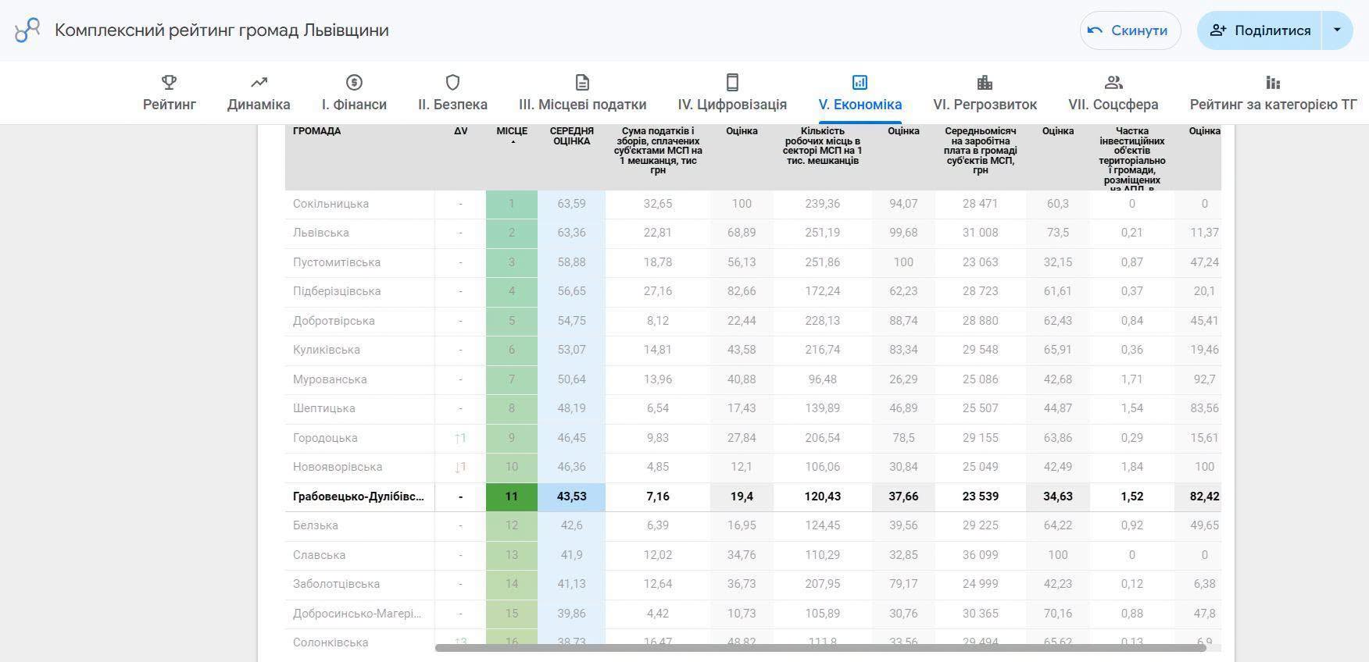Image resolution: width=1369 pixels, height=662 pixels.
Task: Switch to Рейтинг за категорією ТГ tab
Action: point(1273,93)
